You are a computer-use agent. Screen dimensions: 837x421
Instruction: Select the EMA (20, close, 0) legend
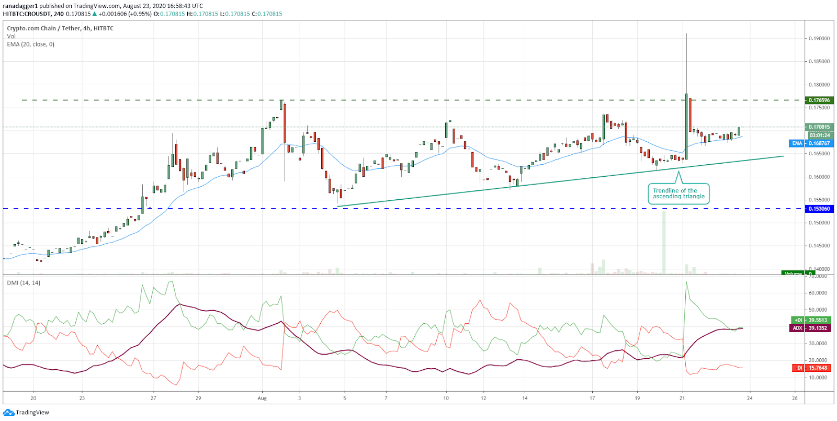click(x=30, y=44)
